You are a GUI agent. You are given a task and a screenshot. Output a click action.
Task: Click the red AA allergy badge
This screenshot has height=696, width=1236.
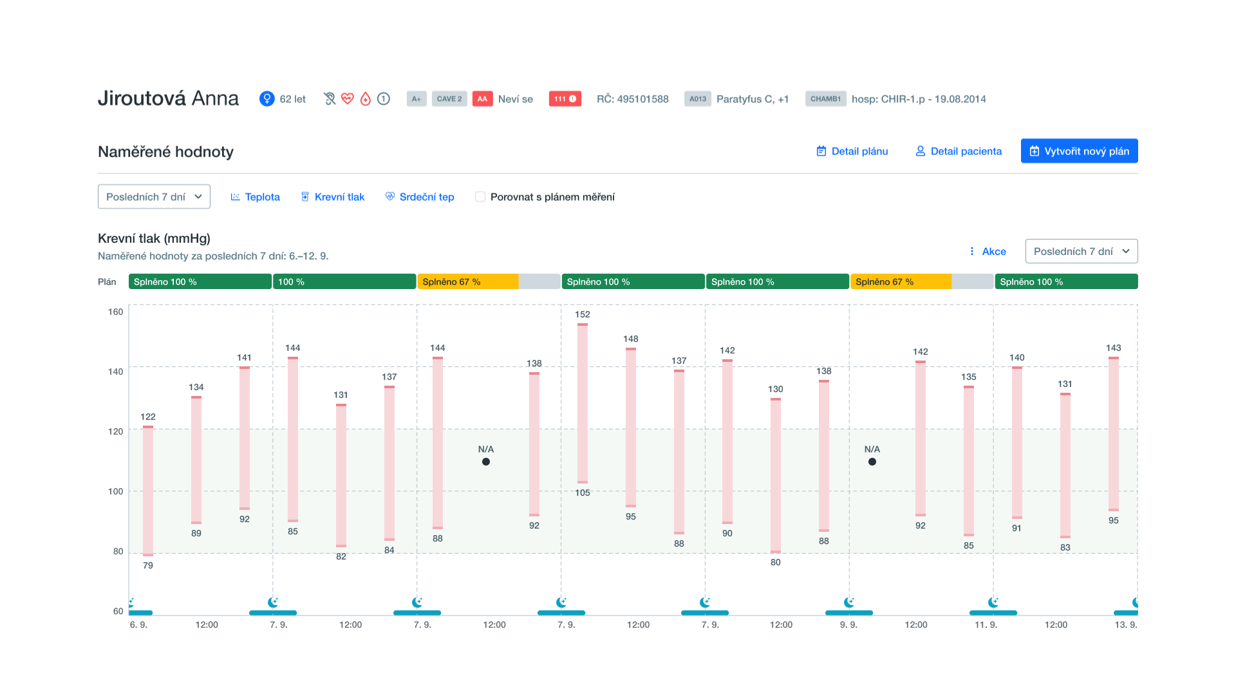click(482, 99)
